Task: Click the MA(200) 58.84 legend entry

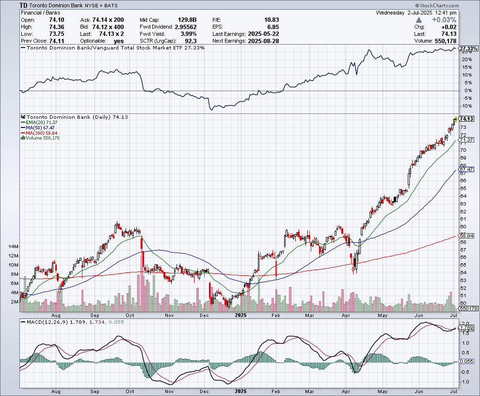Action: coord(39,133)
